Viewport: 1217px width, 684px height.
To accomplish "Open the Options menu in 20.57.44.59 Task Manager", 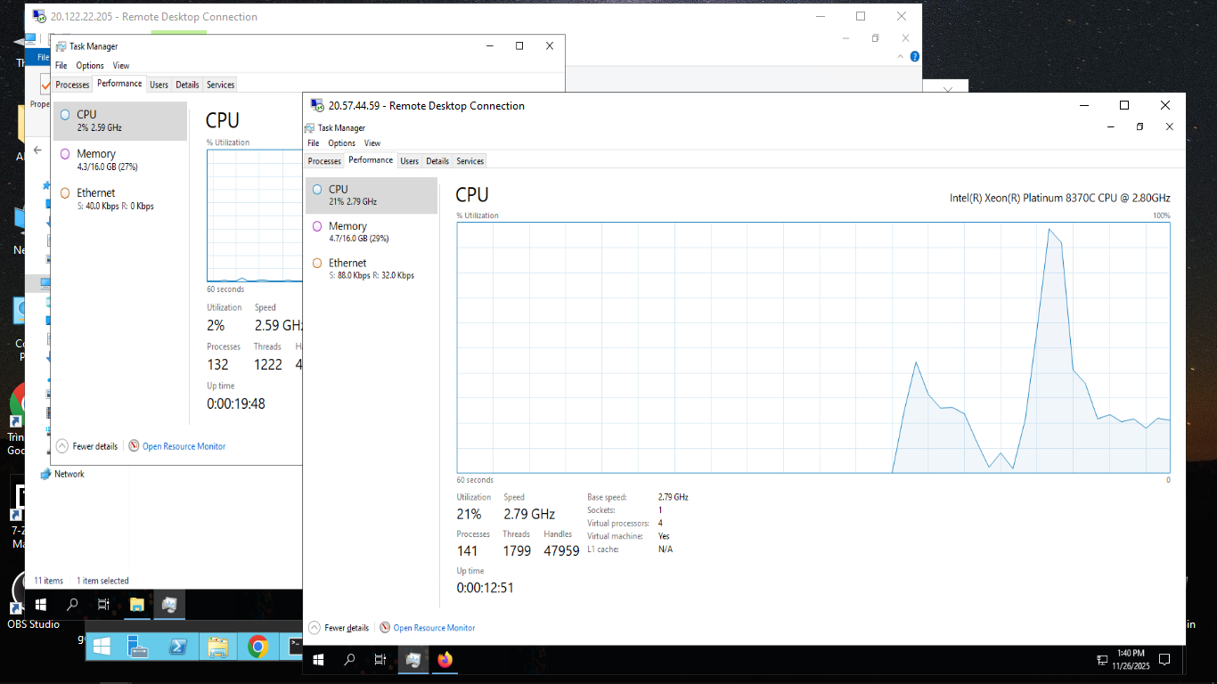I will (x=341, y=143).
